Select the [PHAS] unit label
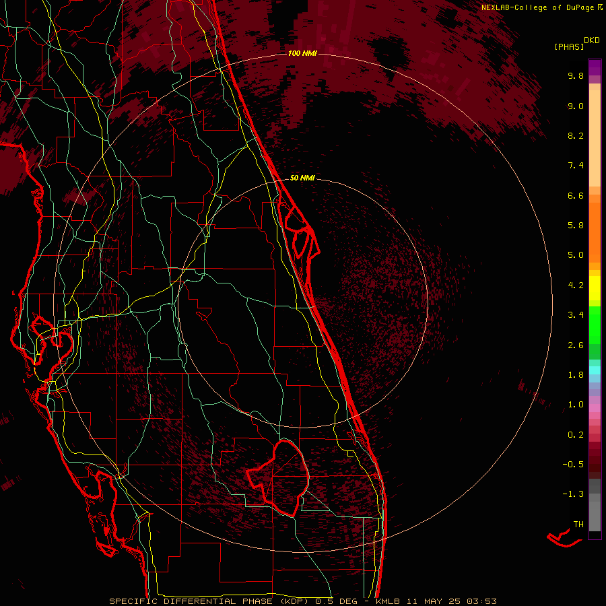The width and height of the screenshot is (606, 606). 569,46
